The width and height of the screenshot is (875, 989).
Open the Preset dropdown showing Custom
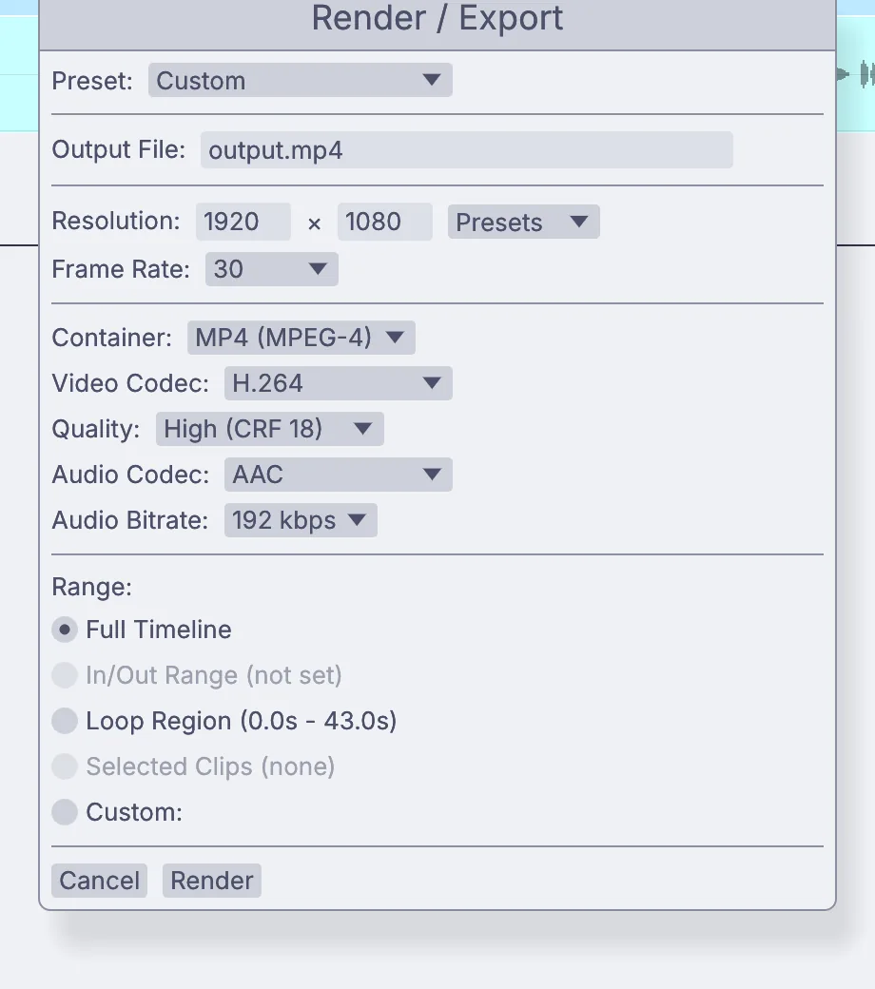(301, 80)
